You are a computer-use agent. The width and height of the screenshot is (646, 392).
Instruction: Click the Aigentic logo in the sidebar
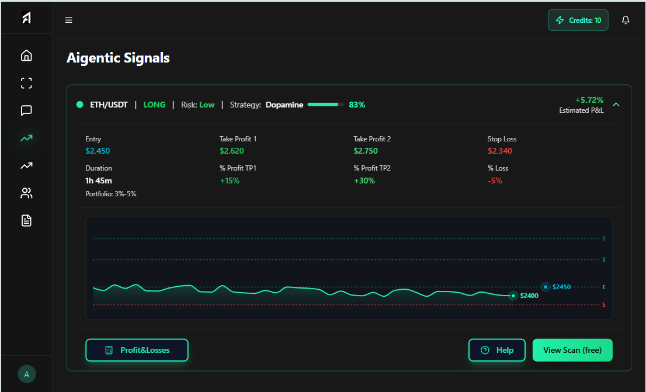26,18
